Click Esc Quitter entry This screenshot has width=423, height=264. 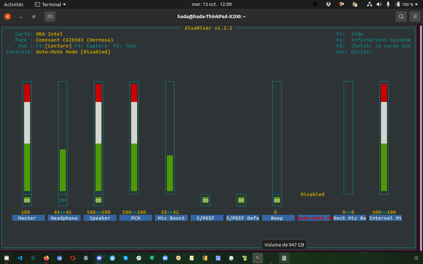(x=354, y=52)
